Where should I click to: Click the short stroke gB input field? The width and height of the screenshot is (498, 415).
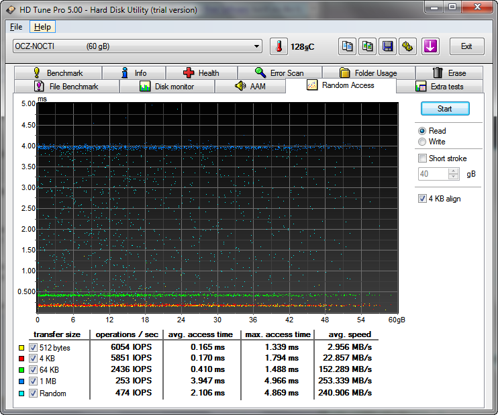(x=434, y=174)
